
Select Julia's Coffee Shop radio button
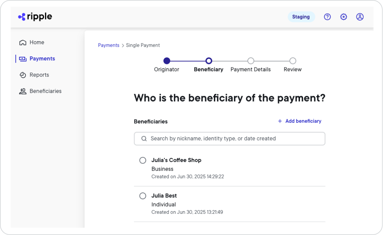(143, 160)
